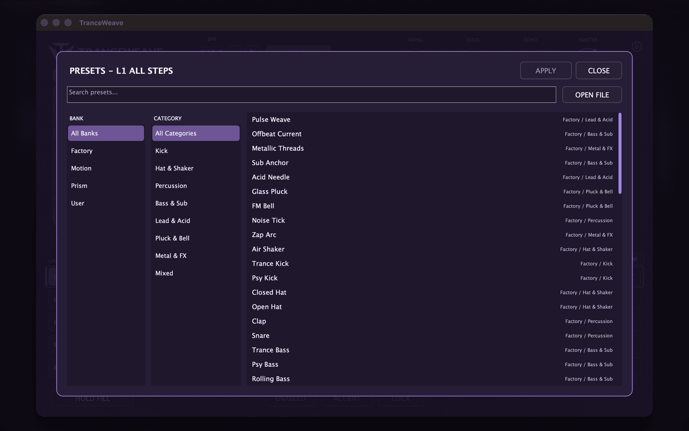Image resolution: width=689 pixels, height=431 pixels.
Task: Choose the Trance Kick preset
Action: (x=432, y=264)
